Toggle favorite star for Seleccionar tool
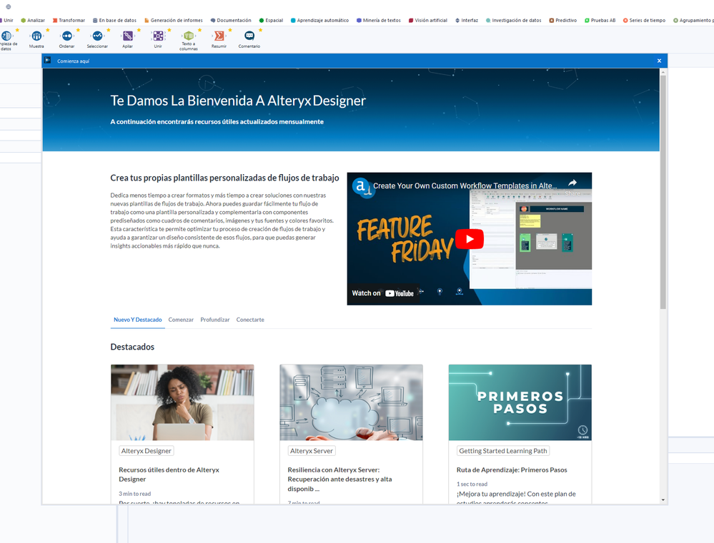Image resolution: width=714 pixels, height=543 pixels. pos(109,30)
